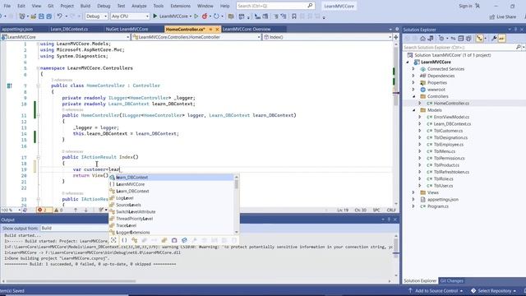Image resolution: width=526 pixels, height=296 pixels.
Task: Collapse the Controllers folder node
Action: (x=413, y=96)
